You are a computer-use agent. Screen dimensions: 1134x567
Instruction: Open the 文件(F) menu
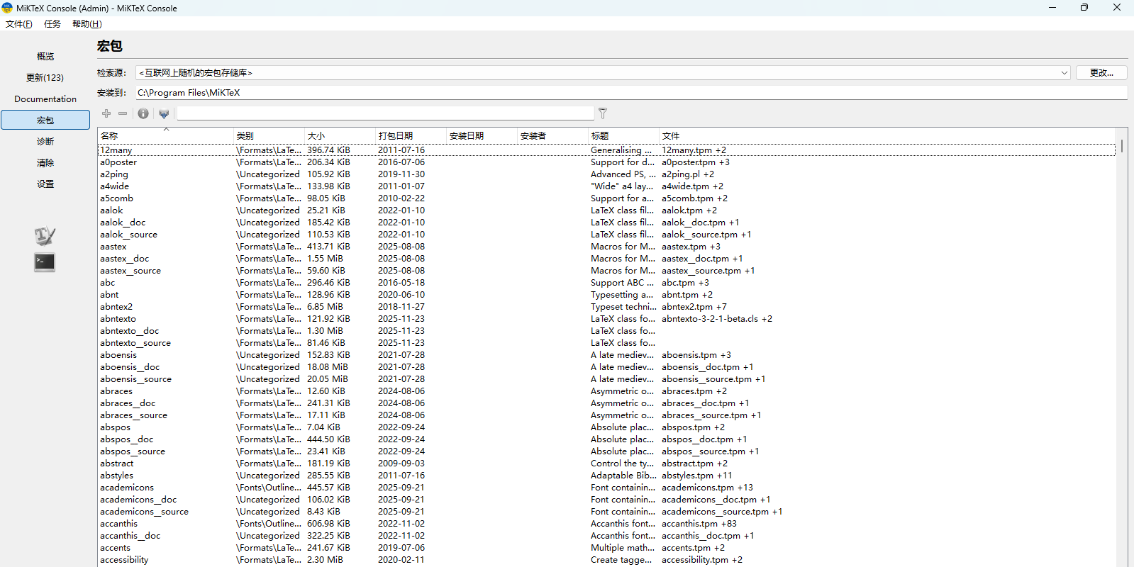[19, 24]
